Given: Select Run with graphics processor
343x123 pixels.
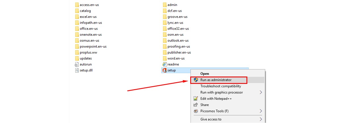Looking at the screenshot, I should pyautogui.click(x=221, y=92).
